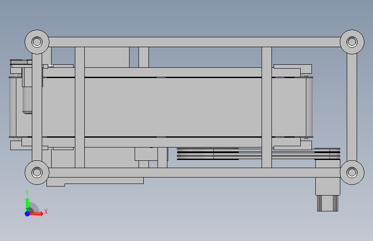
Task: Click the red X axis arrow of the triad
Action: coord(36,214)
